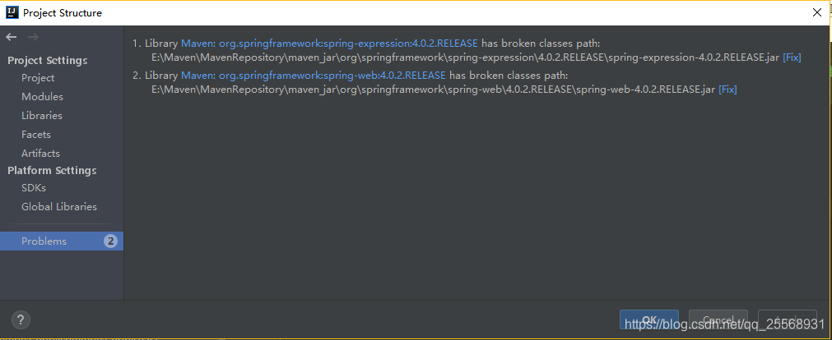Screen dimensions: 832x340
Task: Click the OK button
Action: [649, 319]
